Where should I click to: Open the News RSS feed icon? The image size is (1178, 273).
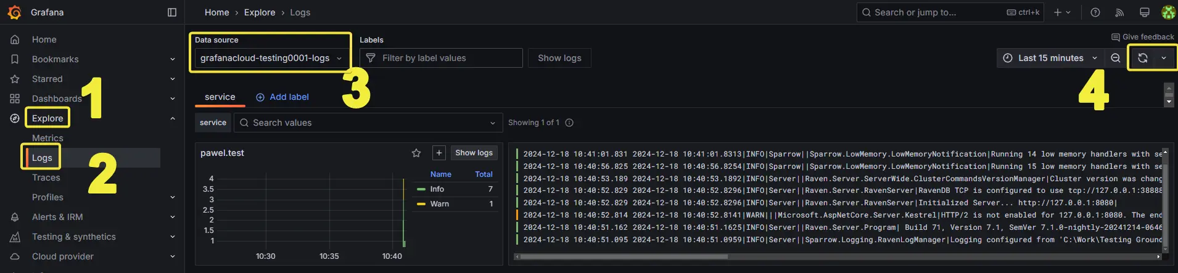click(1119, 12)
